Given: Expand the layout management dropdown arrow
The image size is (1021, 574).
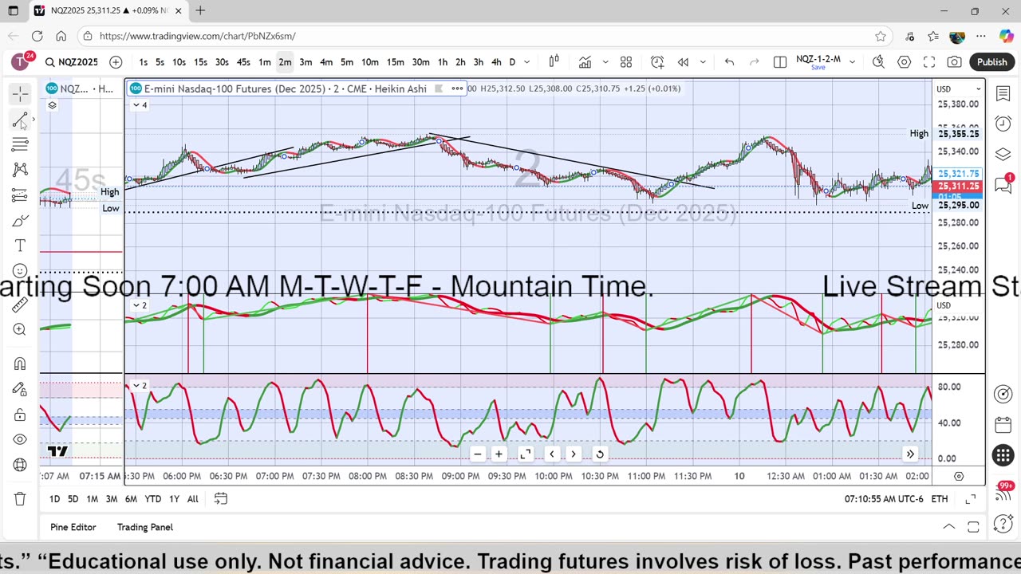Looking at the screenshot, I should click(x=852, y=62).
